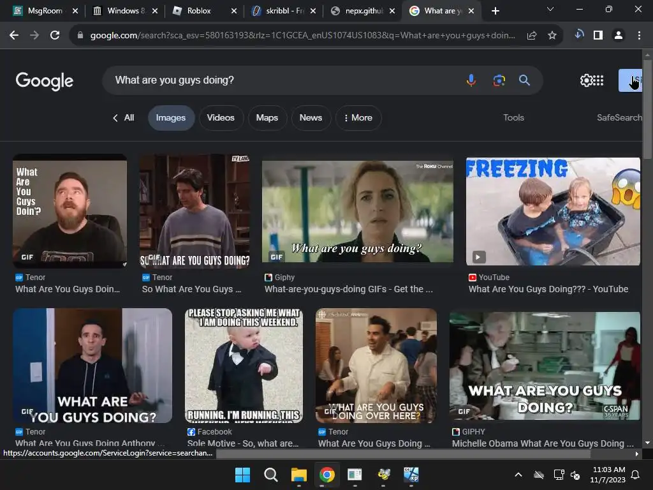Open the notifications bell icon

(636, 475)
